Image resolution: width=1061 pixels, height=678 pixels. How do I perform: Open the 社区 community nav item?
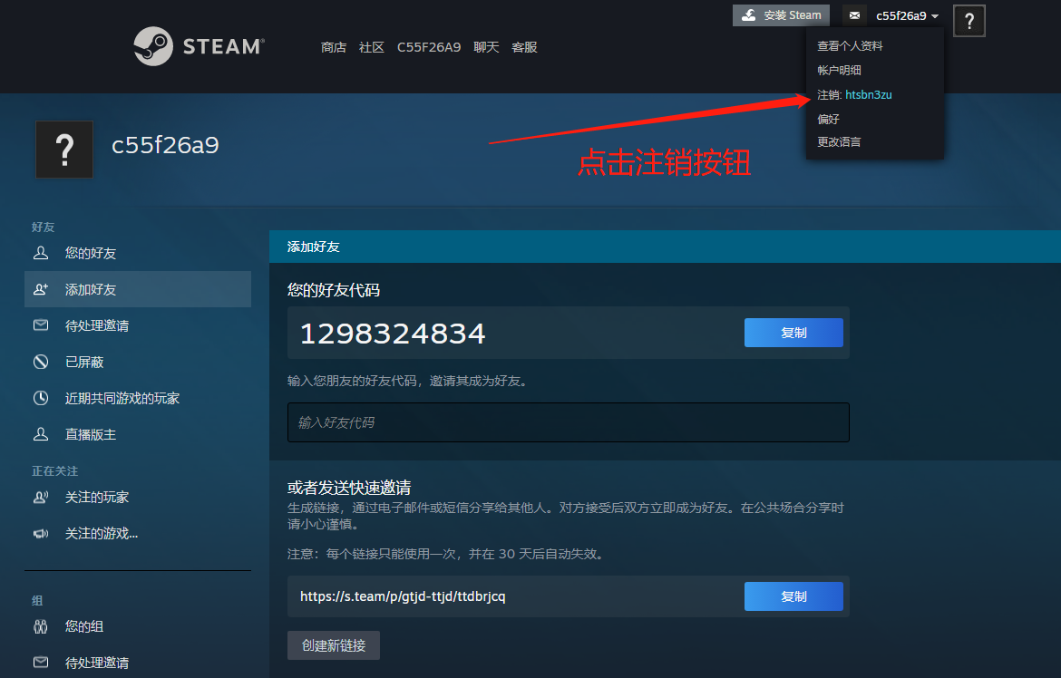point(372,47)
